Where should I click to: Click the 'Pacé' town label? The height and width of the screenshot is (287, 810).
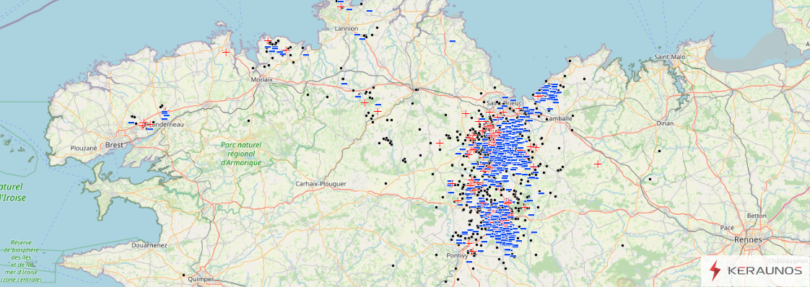coord(728,228)
